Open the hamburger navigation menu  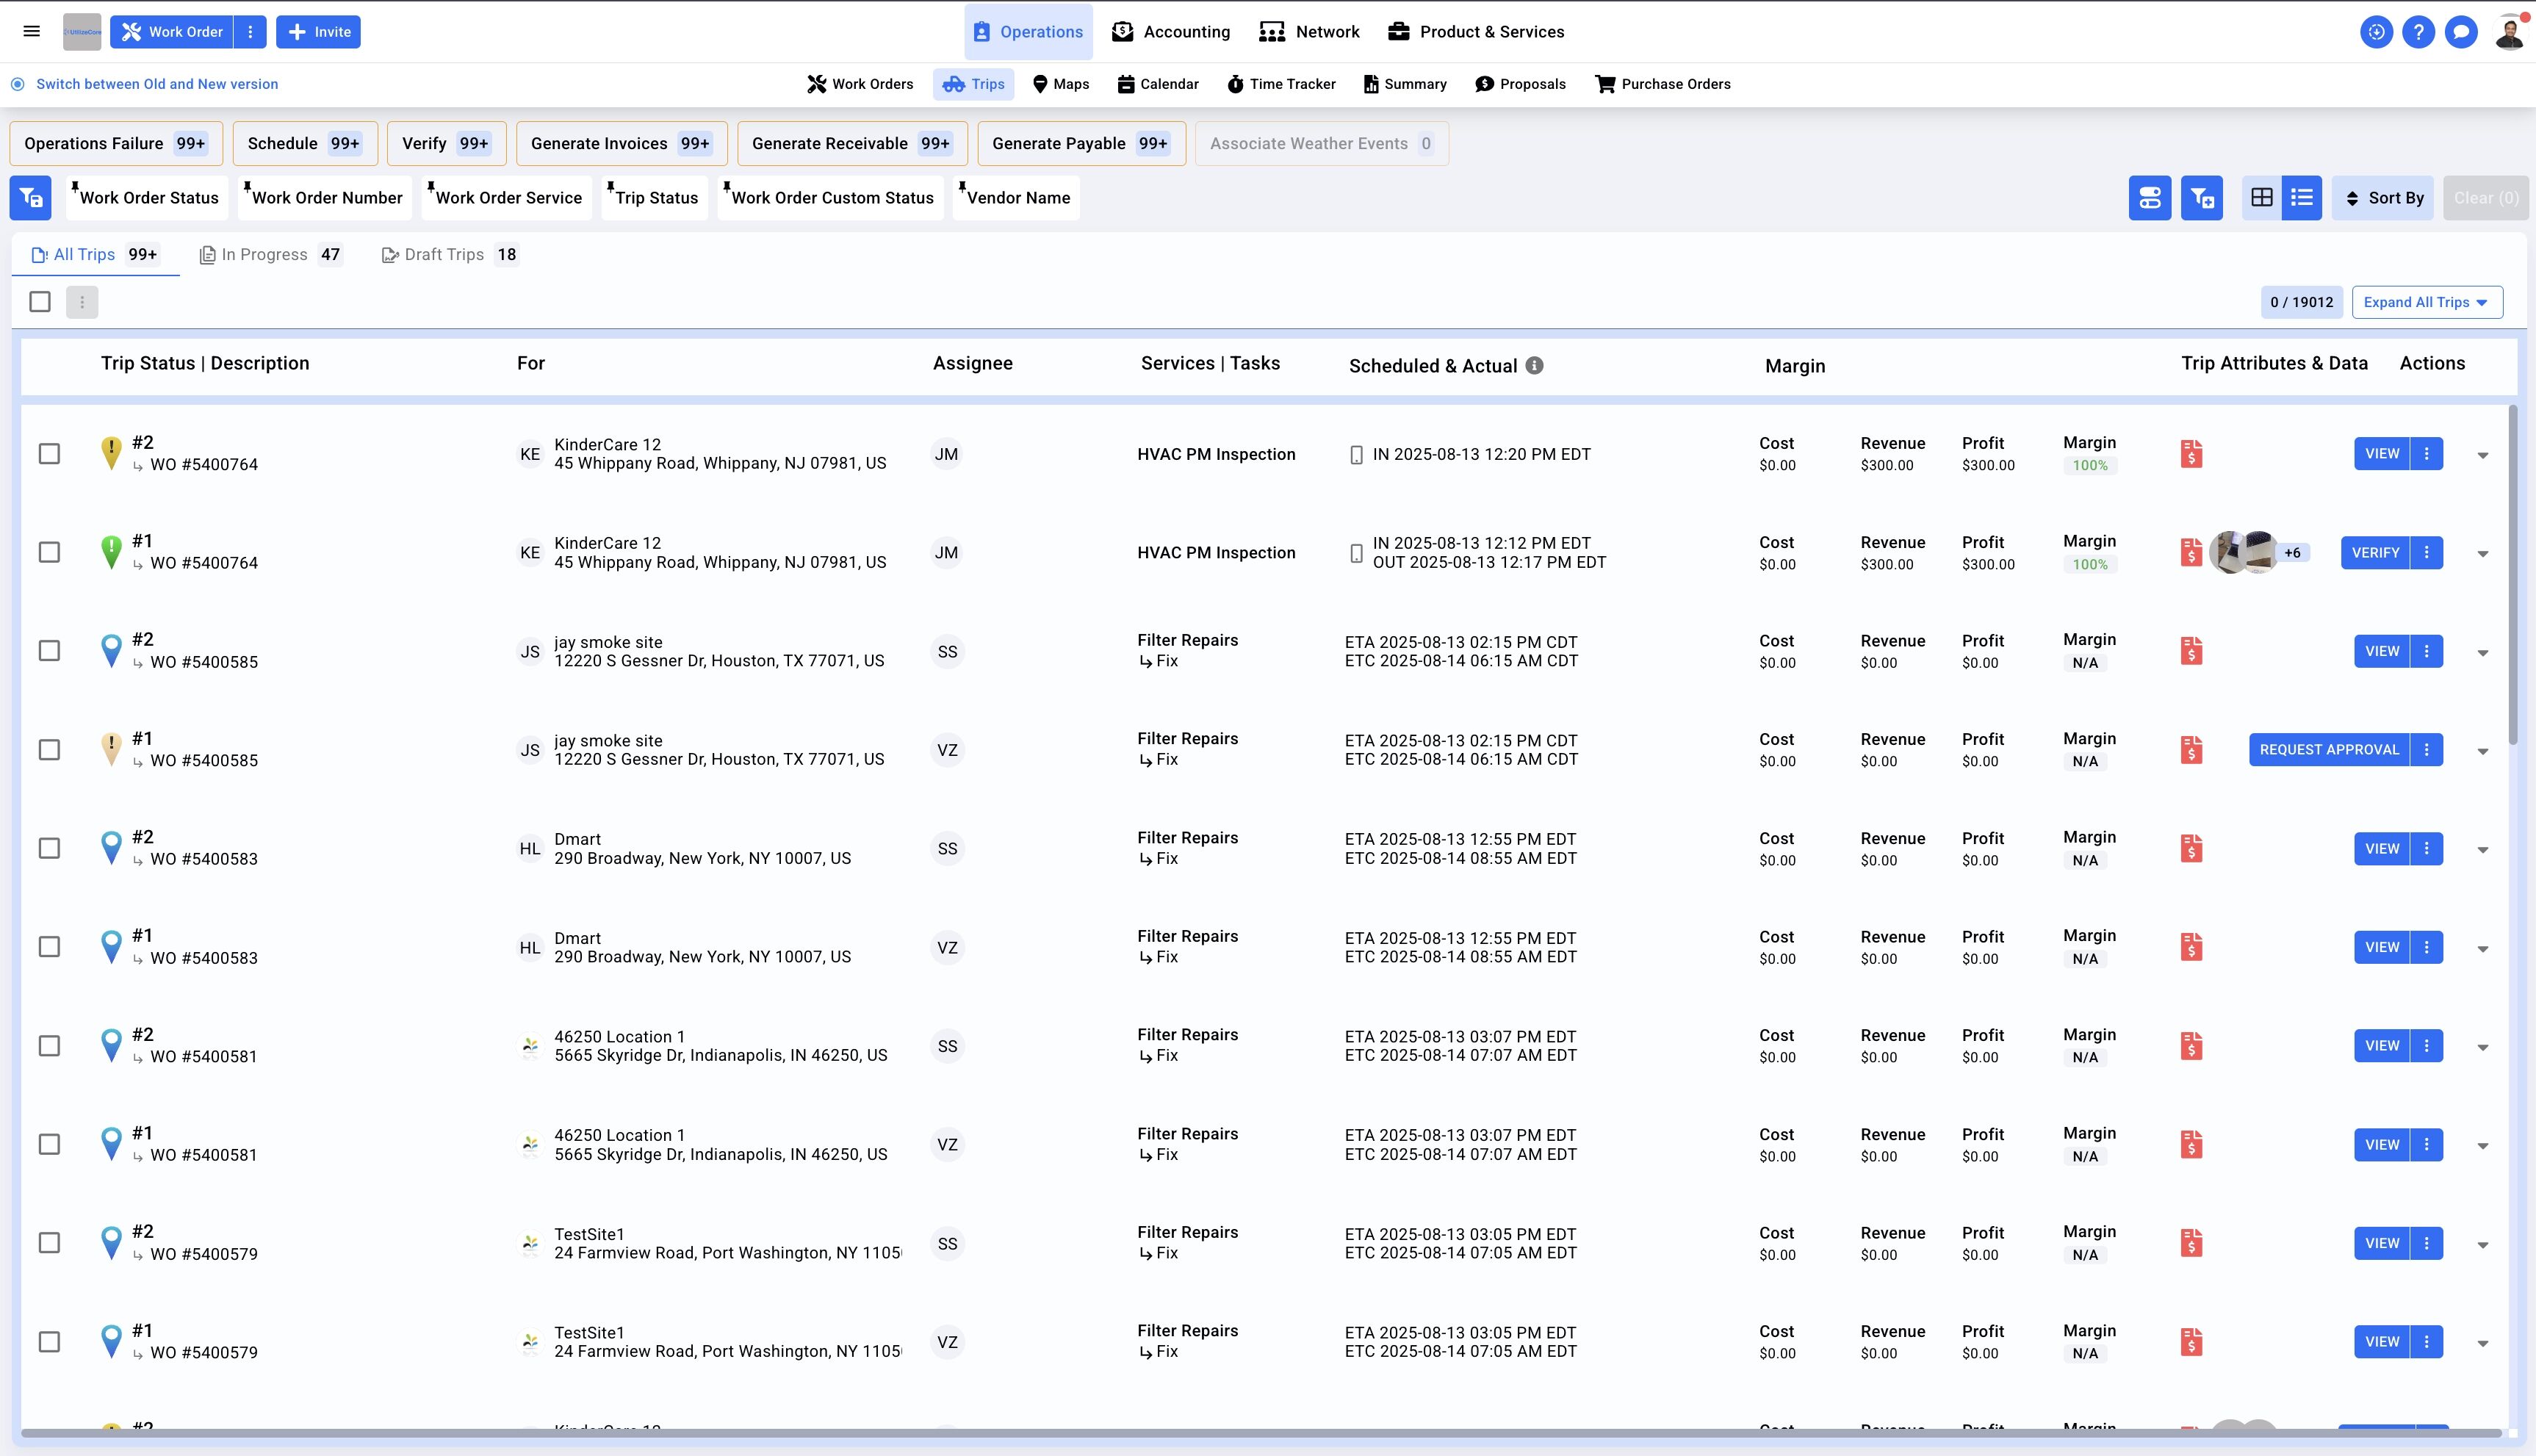tap(31, 31)
